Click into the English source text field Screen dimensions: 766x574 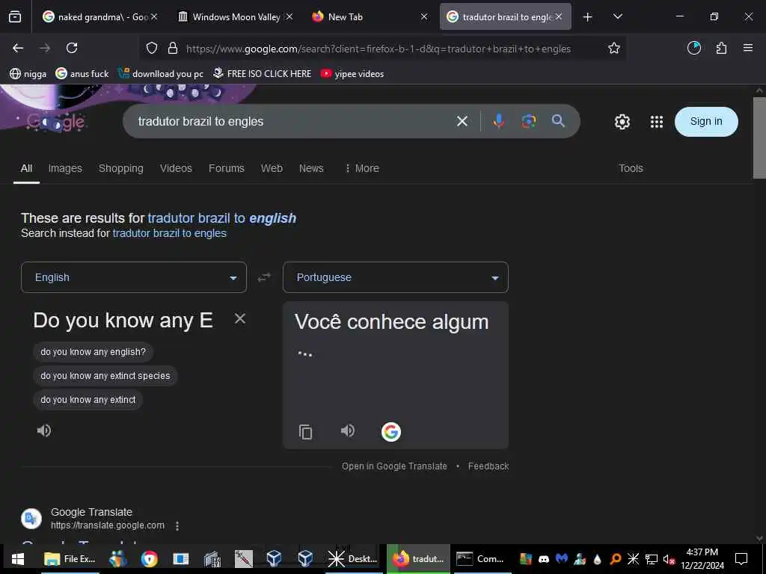(123, 321)
